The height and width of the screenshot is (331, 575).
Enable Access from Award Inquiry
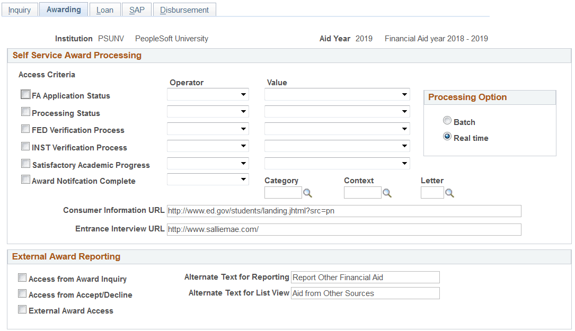(22, 278)
